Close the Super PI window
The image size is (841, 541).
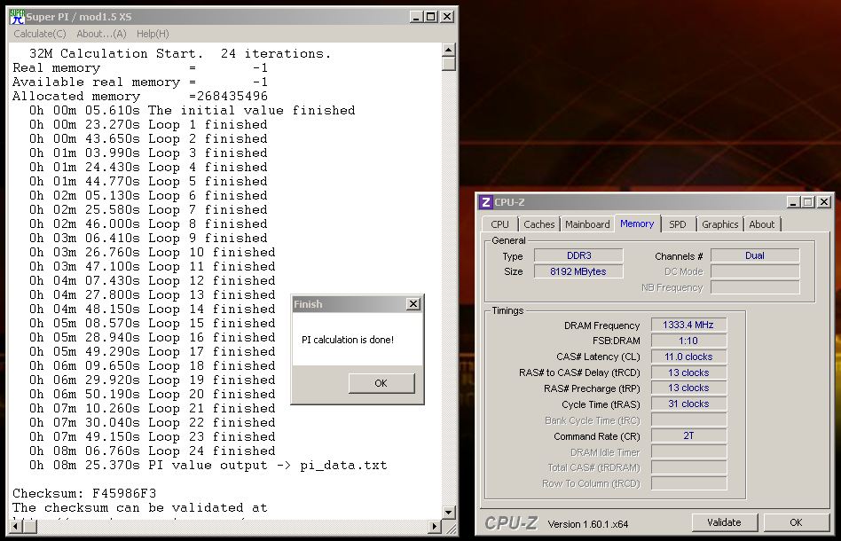[x=447, y=17]
